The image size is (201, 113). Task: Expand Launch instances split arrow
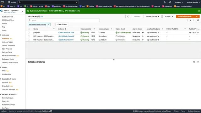pos(197,17)
